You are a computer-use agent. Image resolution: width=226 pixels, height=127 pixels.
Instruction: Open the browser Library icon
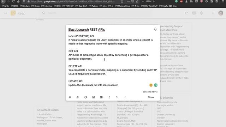(191, 1)
